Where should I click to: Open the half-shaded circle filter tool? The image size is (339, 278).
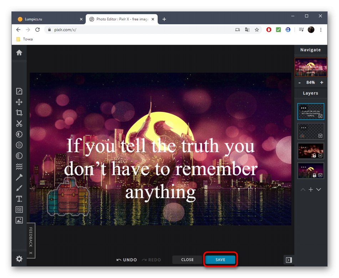pyautogui.click(x=19, y=156)
